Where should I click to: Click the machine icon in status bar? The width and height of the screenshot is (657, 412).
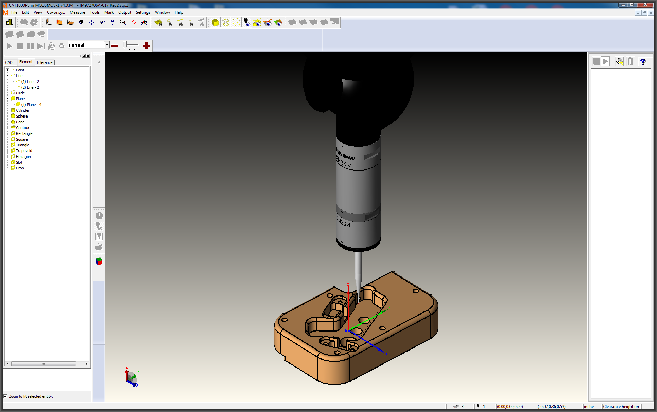[456, 406]
